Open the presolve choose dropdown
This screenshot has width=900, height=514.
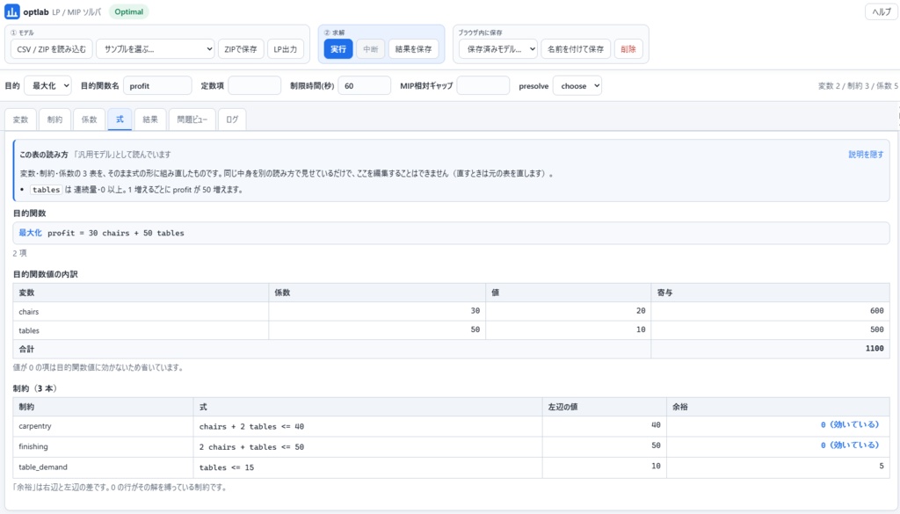(577, 85)
